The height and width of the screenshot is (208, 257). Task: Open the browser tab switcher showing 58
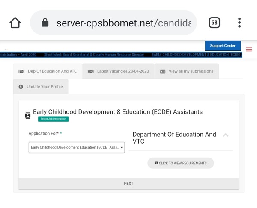(x=214, y=23)
